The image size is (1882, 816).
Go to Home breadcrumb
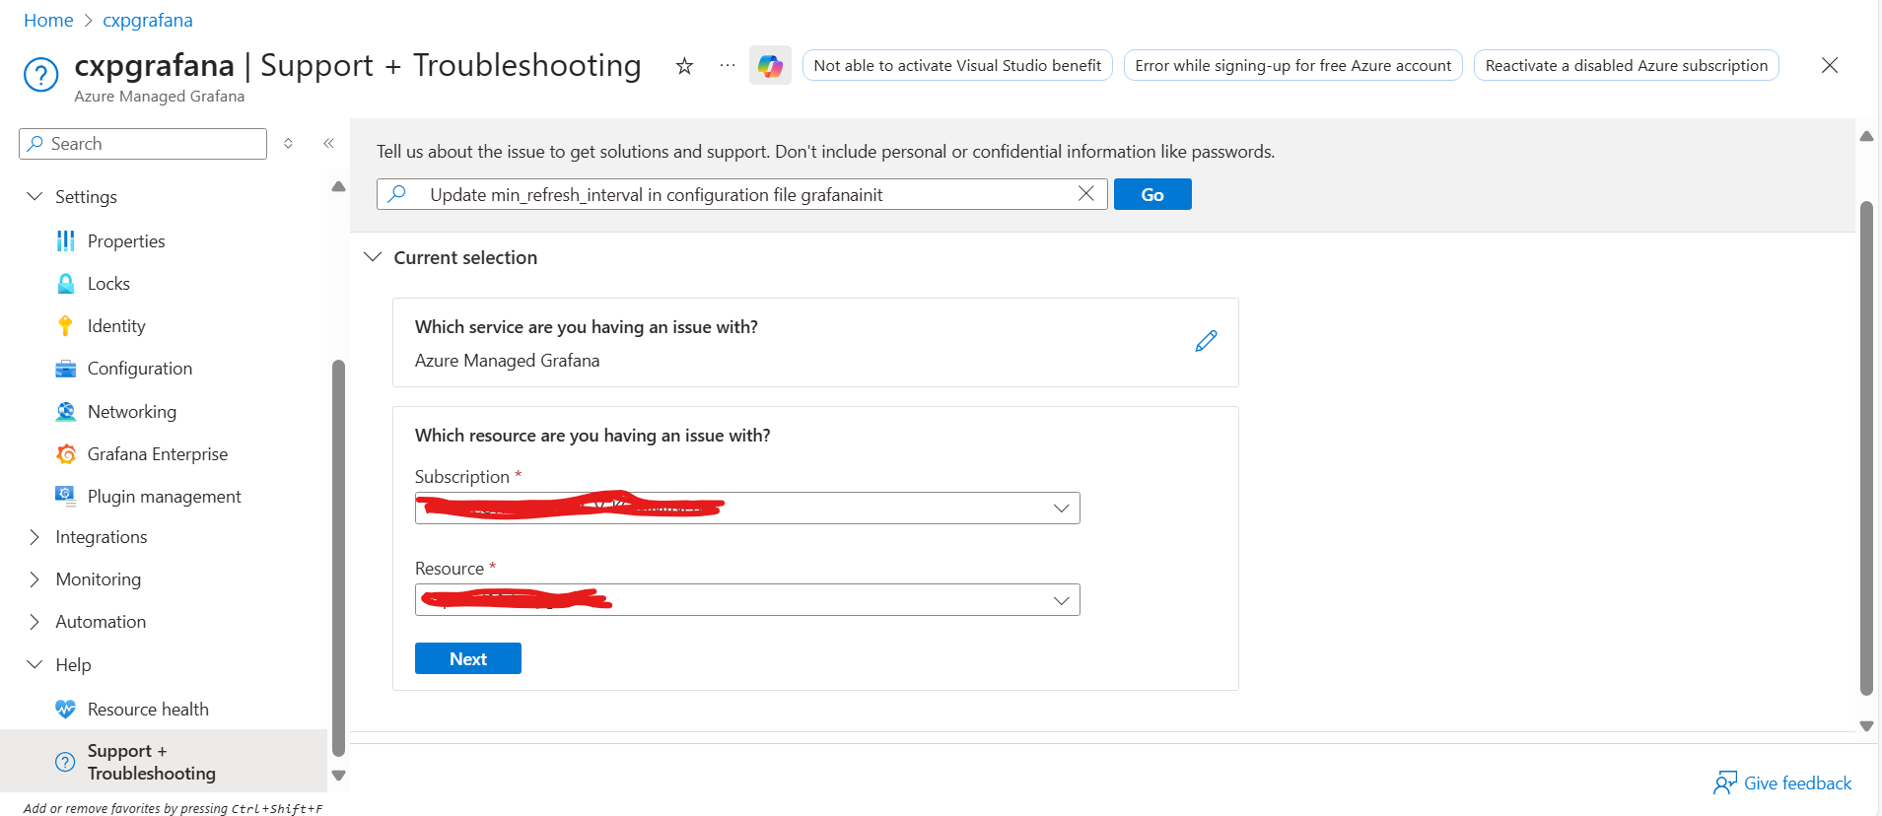[48, 21]
